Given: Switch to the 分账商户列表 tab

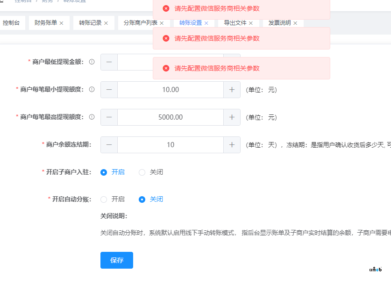Looking at the screenshot, I should (140, 23).
